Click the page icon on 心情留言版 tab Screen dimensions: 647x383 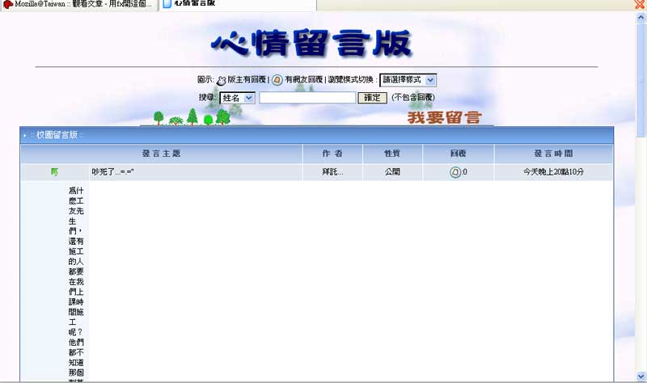[167, 4]
